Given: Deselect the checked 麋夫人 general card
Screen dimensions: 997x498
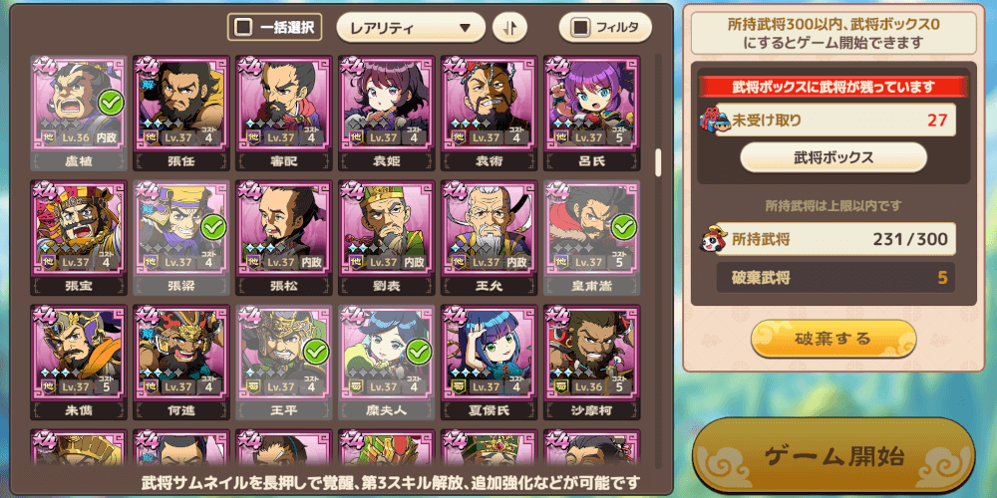Looking at the screenshot, I should click(x=387, y=363).
